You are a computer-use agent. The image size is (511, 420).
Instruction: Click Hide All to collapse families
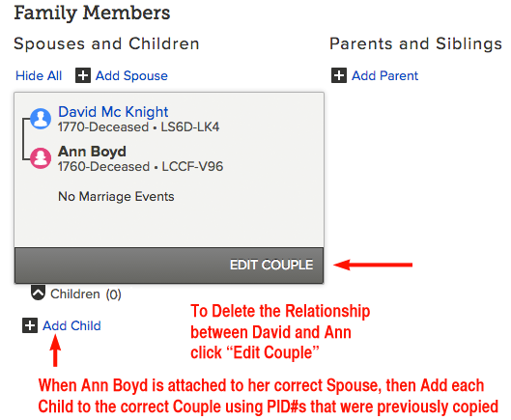pos(39,76)
